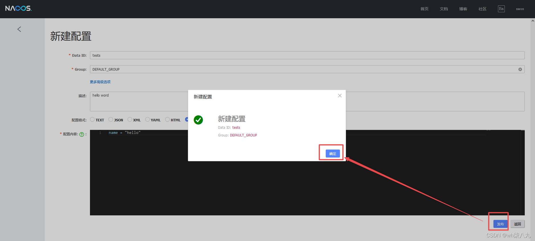
Task: Open the nacos user menu
Action: click(x=520, y=9)
